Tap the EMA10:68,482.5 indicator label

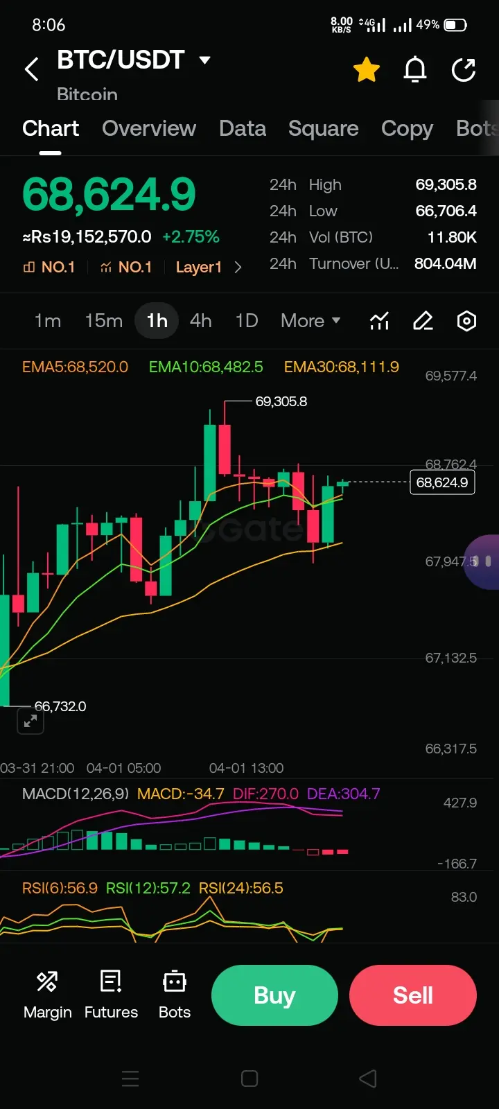[206, 367]
